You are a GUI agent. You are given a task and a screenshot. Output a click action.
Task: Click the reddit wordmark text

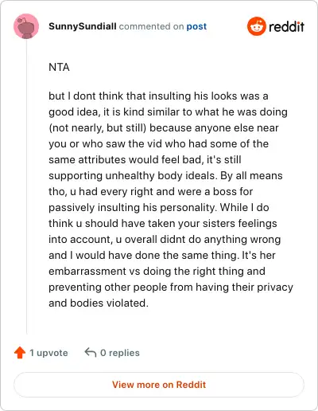click(x=286, y=27)
